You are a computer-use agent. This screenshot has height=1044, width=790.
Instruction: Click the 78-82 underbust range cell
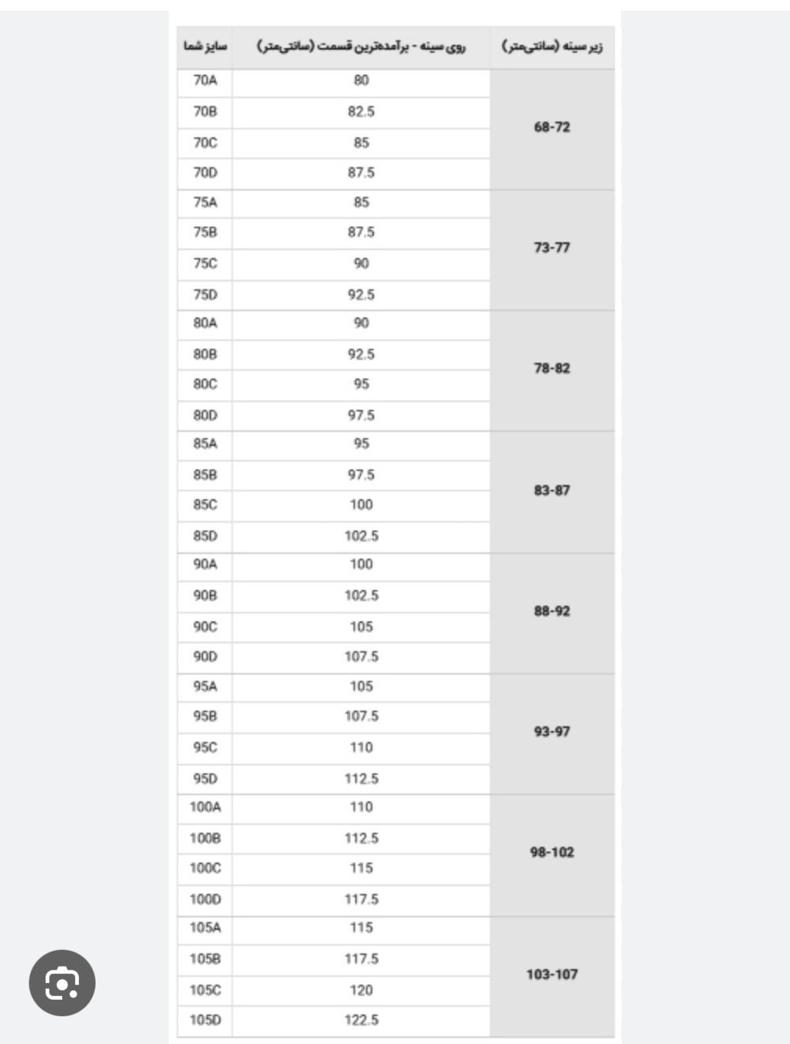551,370
